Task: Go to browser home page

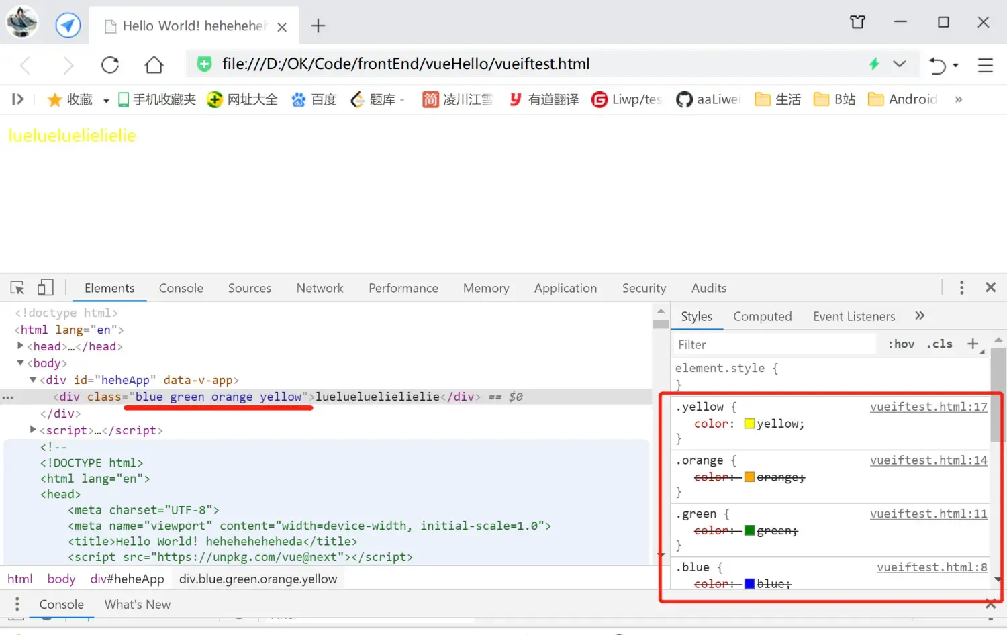Action: click(x=154, y=65)
